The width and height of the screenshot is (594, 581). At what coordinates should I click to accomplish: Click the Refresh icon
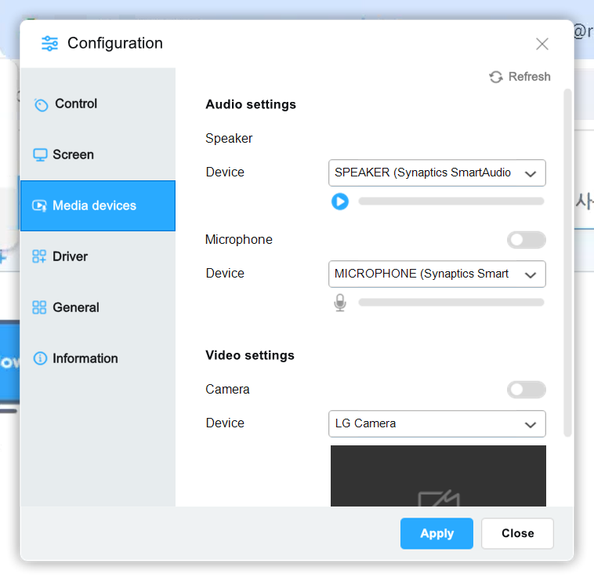tap(495, 77)
